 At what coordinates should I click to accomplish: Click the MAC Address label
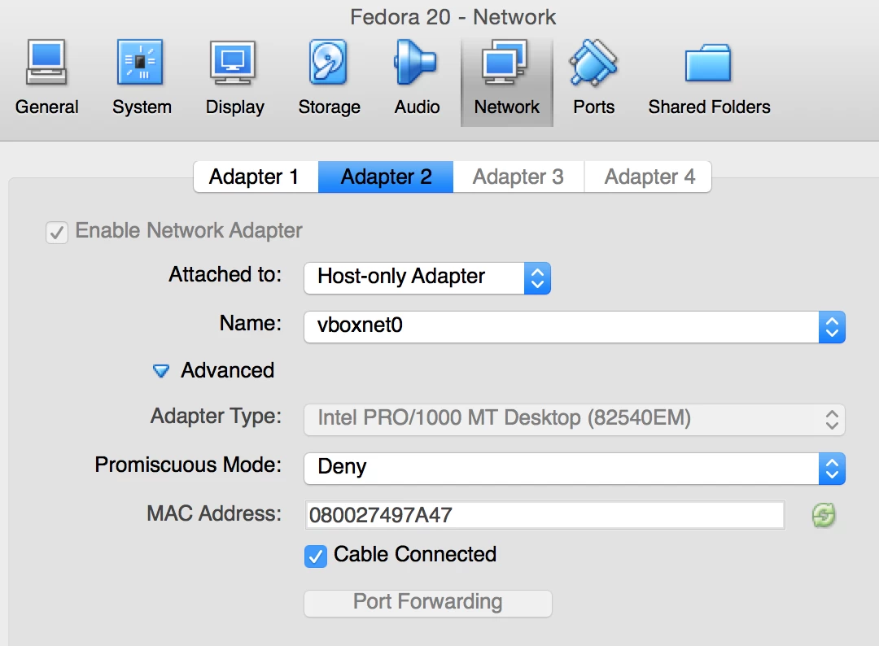tap(214, 513)
